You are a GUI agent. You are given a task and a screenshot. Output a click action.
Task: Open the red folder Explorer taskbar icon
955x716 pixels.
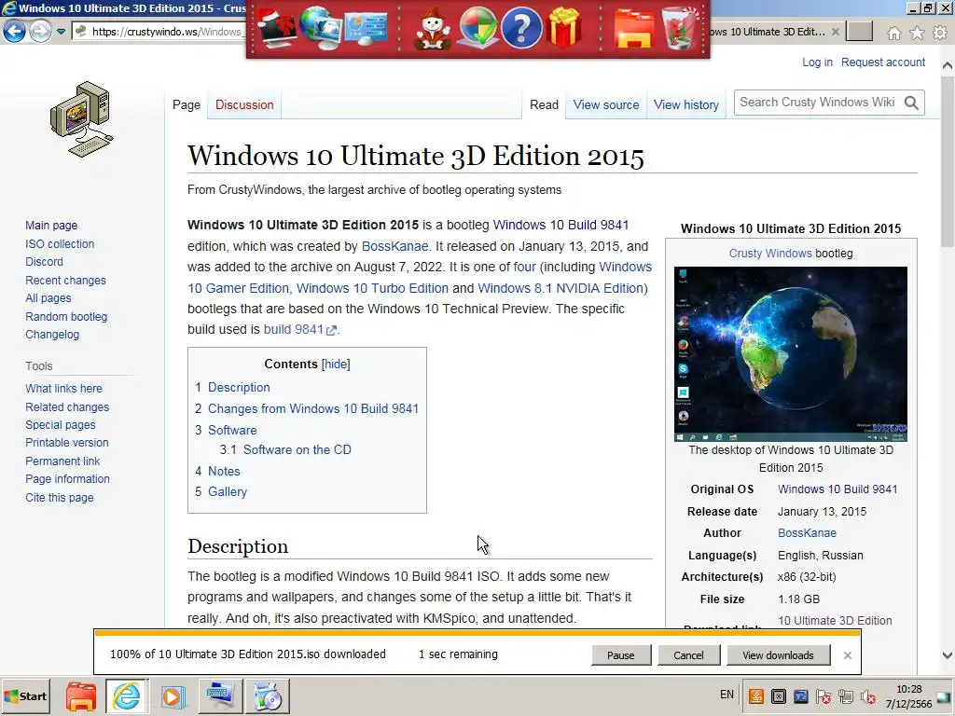click(x=81, y=696)
